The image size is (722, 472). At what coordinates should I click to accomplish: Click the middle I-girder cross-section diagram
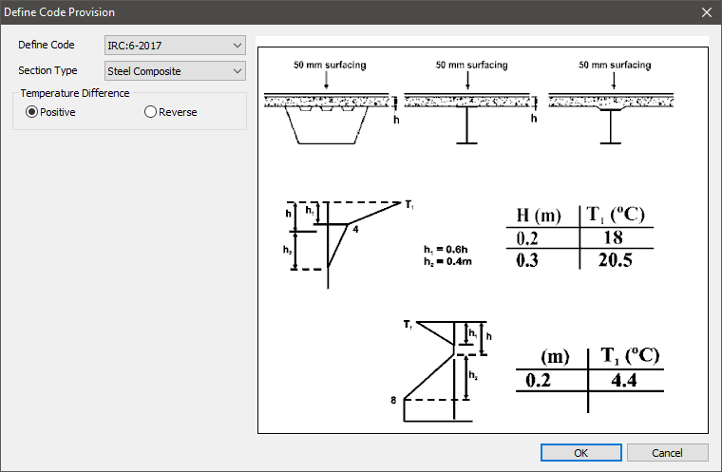click(x=467, y=119)
